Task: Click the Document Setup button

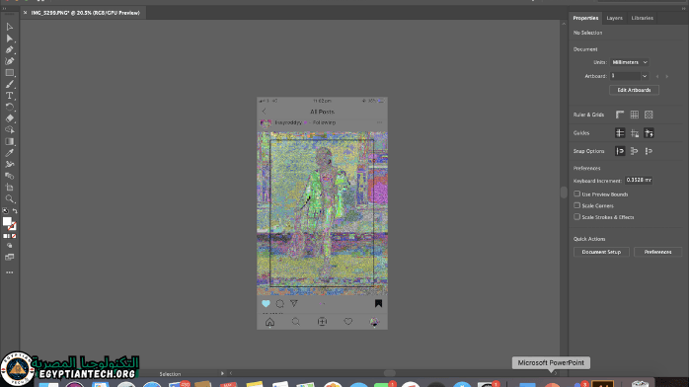Action: 601,252
